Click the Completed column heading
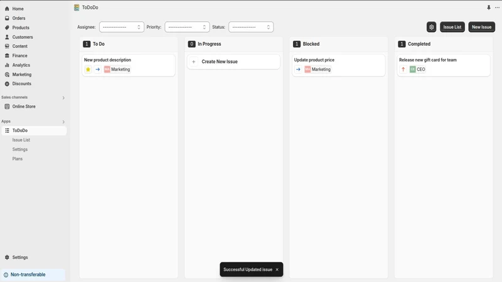Viewport: 502px width, 282px height. (x=419, y=44)
